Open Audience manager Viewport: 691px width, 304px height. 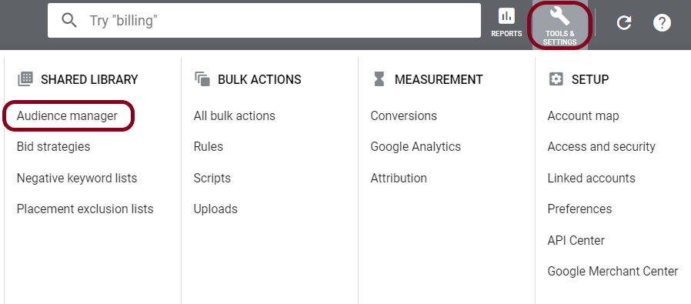pos(67,116)
